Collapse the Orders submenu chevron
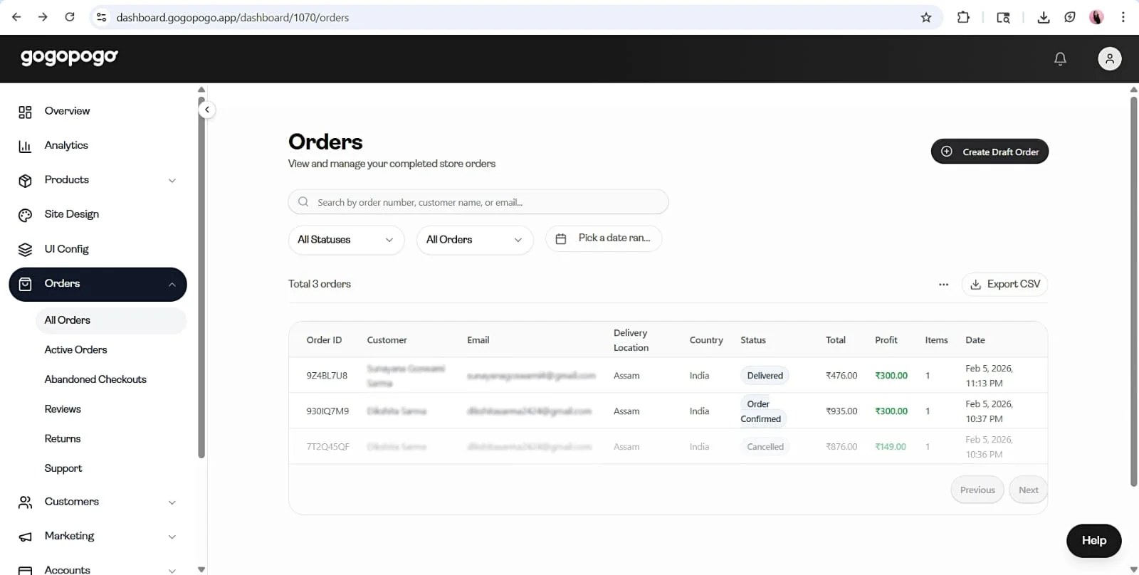Screen dimensions: 1139x575 point(172,285)
